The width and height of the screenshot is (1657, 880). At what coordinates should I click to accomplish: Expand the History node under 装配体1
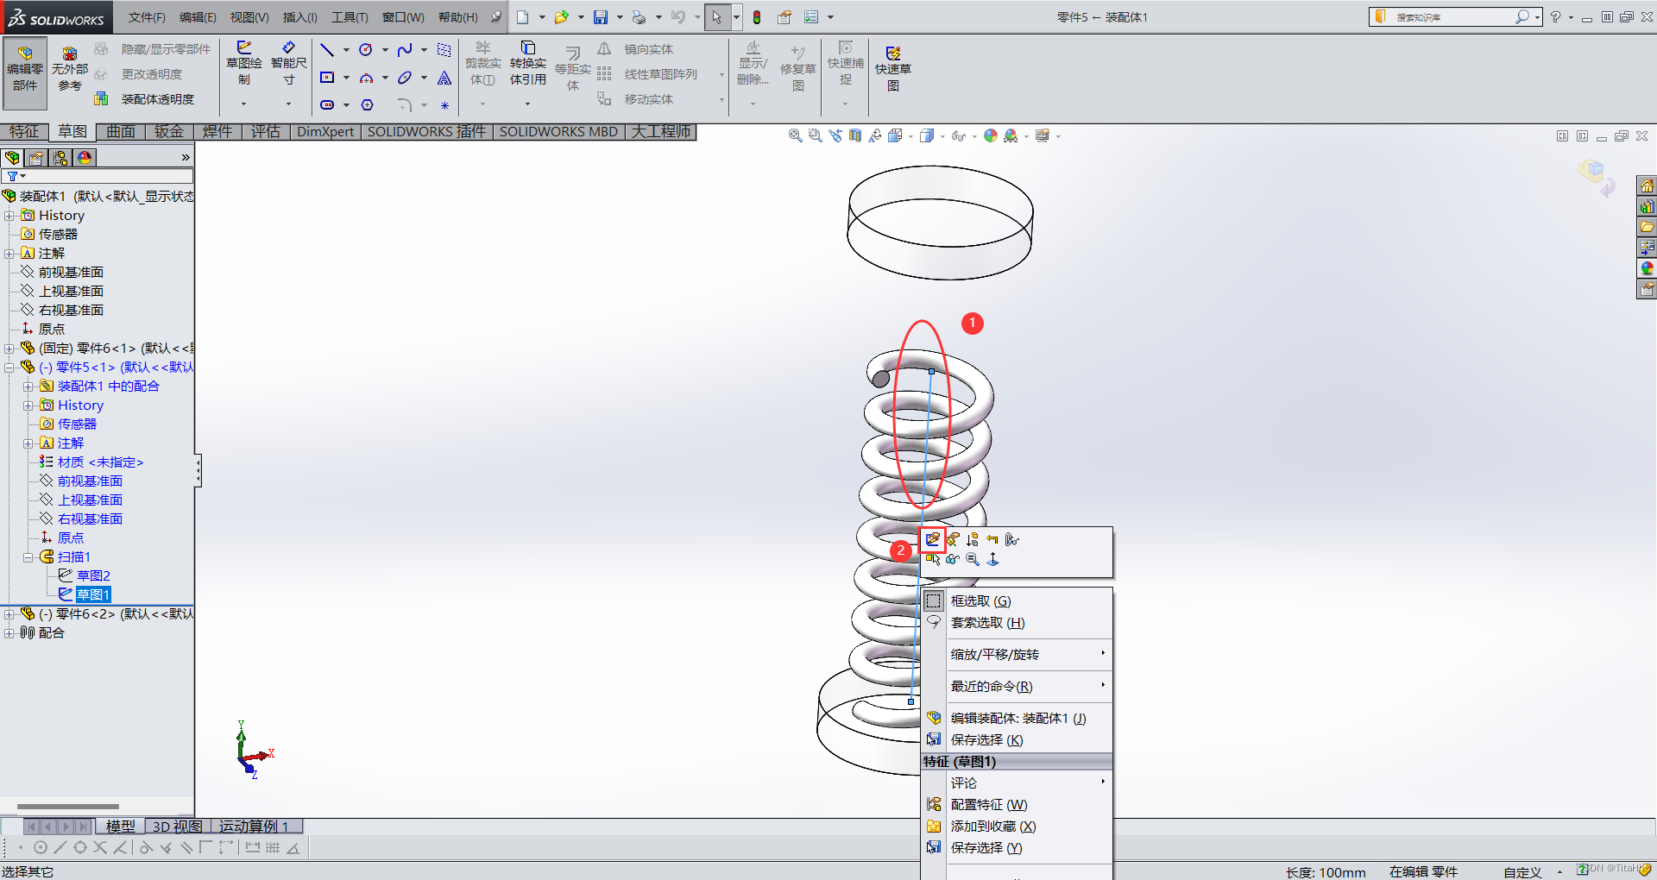click(x=9, y=216)
